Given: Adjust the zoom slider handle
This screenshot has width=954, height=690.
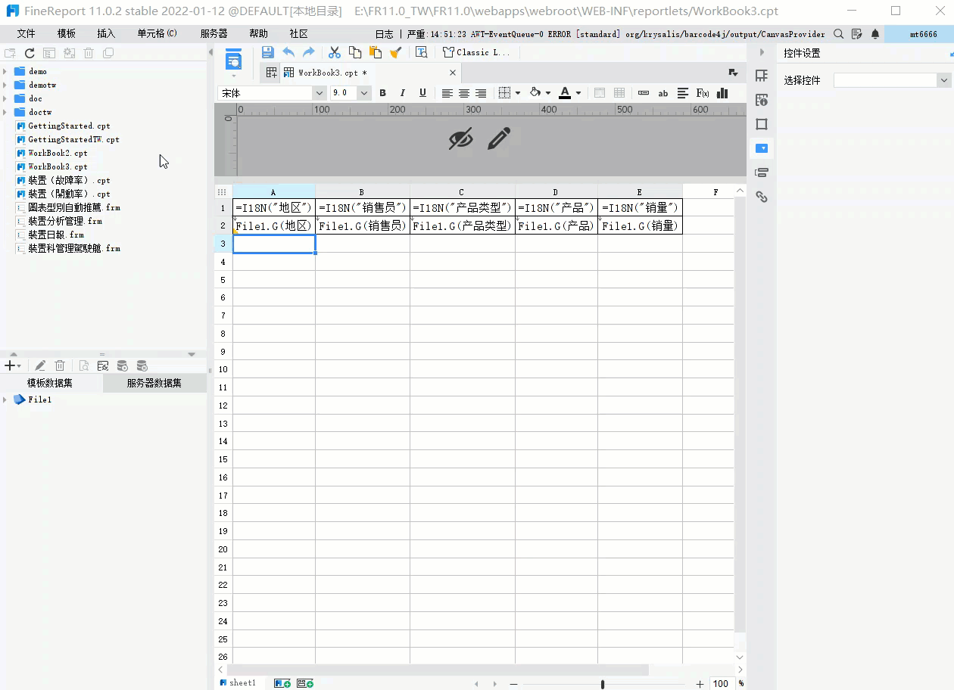Looking at the screenshot, I should 603,684.
